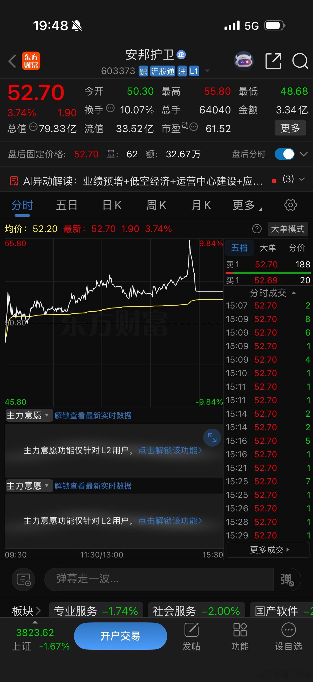This screenshot has width=313, height=682.
Task: Expand the AI异动解读 (3) chevron
Action: pos(301,179)
